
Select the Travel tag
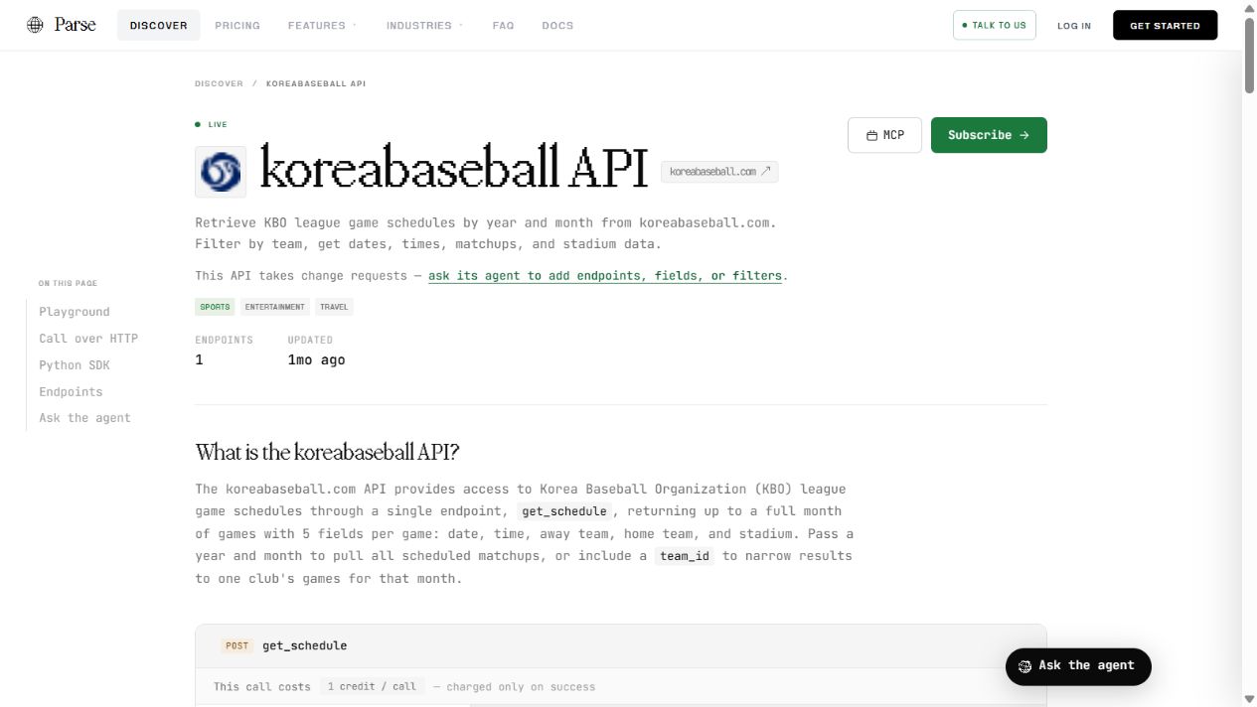[x=334, y=307]
